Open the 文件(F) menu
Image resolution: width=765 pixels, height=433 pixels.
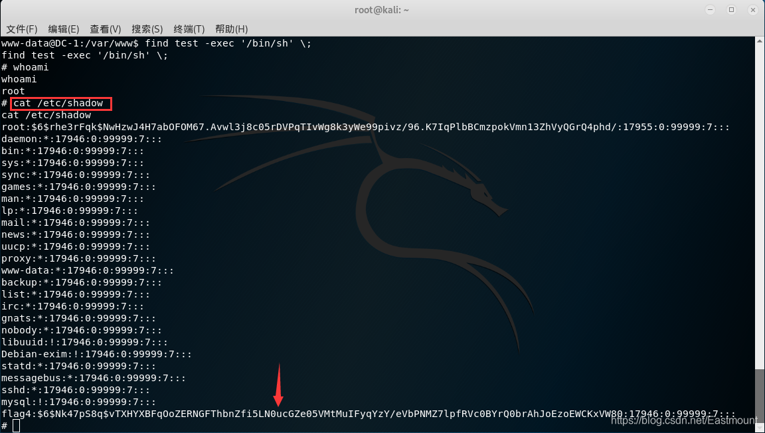[x=22, y=29]
